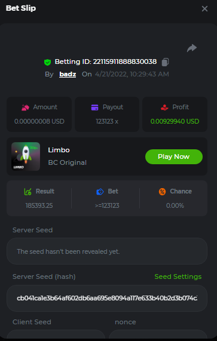Click the orange Chance percent icon
The image size is (217, 341).
click(x=163, y=192)
